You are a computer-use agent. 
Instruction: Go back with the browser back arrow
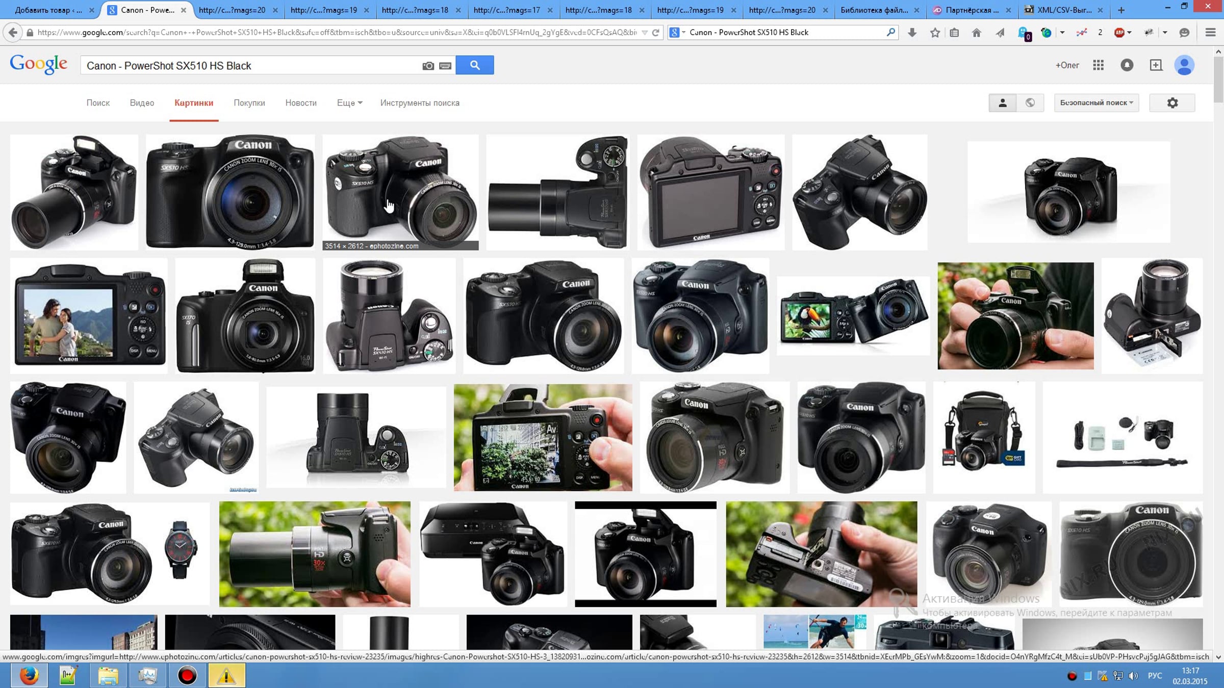coord(13,33)
